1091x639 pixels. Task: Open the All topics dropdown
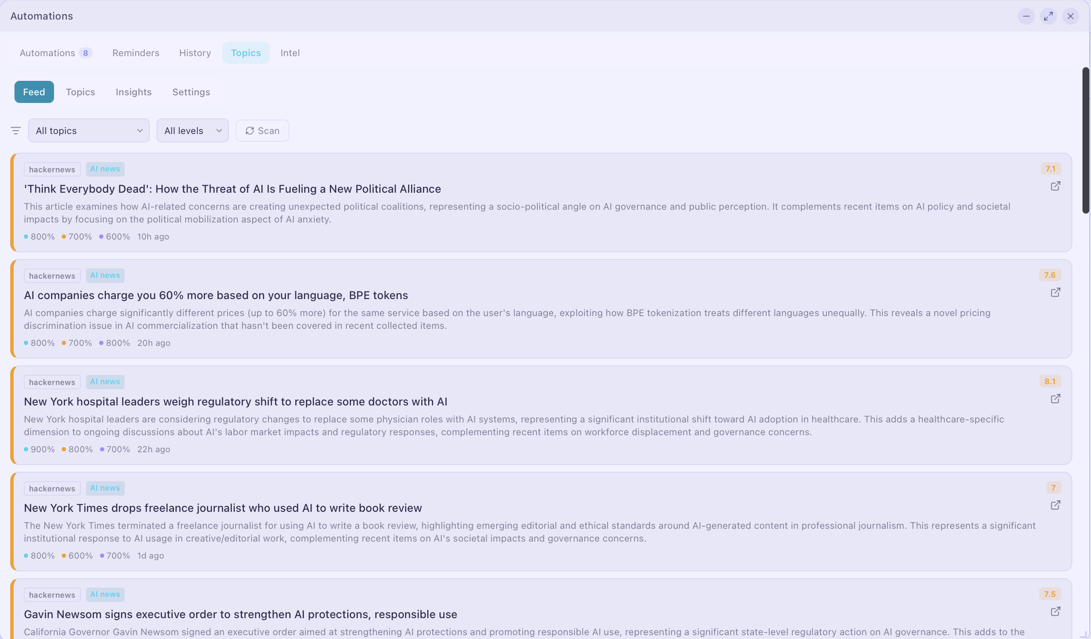pos(89,131)
